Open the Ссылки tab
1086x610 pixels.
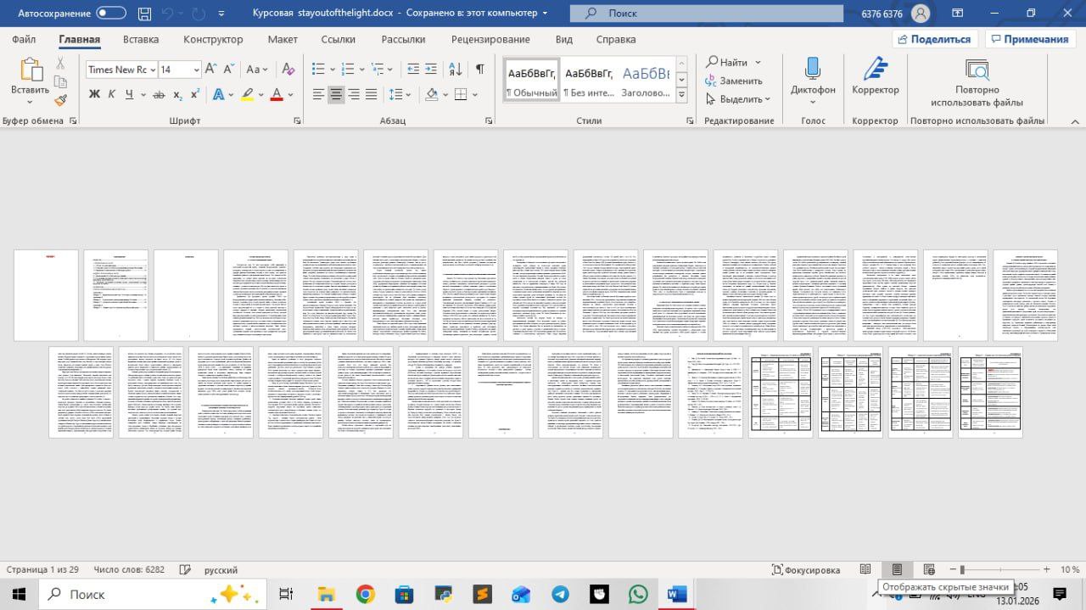pyautogui.click(x=339, y=39)
